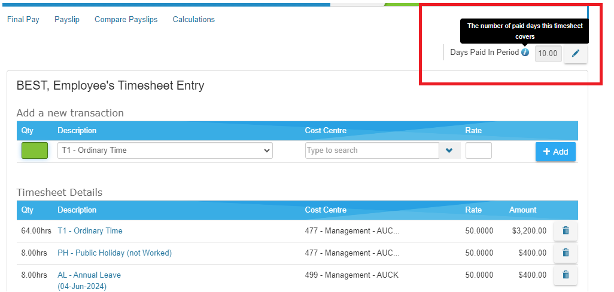The width and height of the screenshot is (614, 292).
Task: Click the Rate input box
Action: (479, 150)
